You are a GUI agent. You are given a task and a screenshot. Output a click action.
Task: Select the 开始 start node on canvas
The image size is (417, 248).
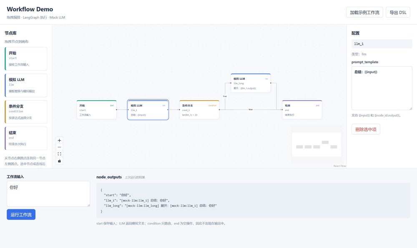click(97, 110)
